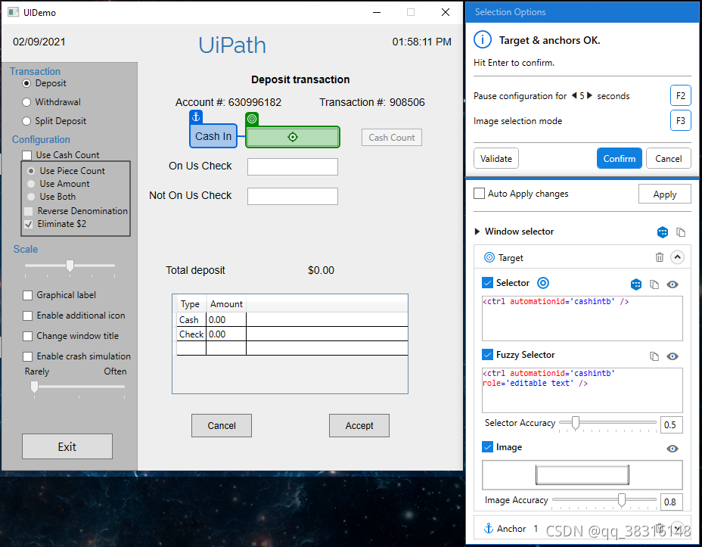
Task: Toggle Graphical label checkbox
Action: tap(27, 295)
